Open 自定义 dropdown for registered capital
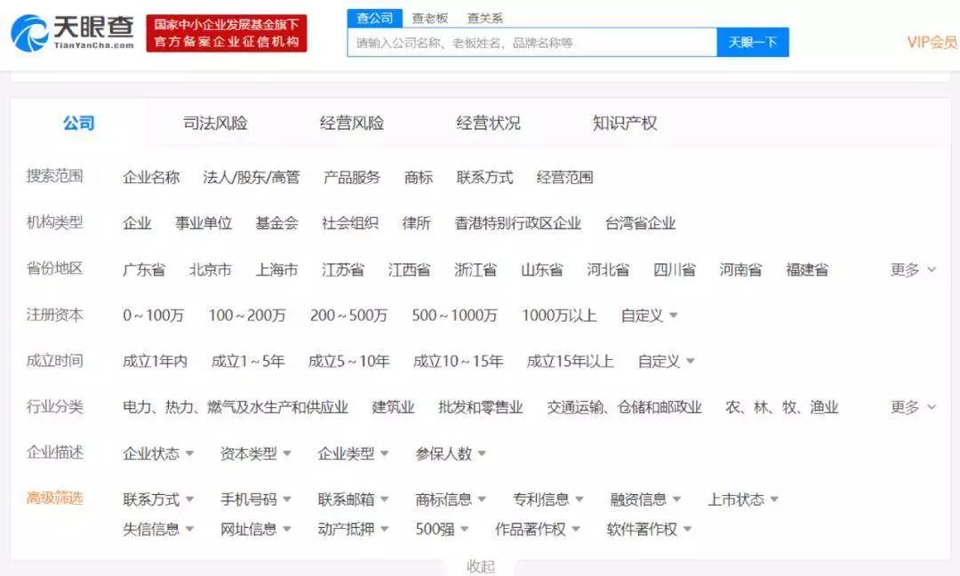The width and height of the screenshot is (960, 576). (649, 316)
